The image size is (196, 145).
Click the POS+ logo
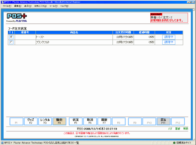(17, 18)
